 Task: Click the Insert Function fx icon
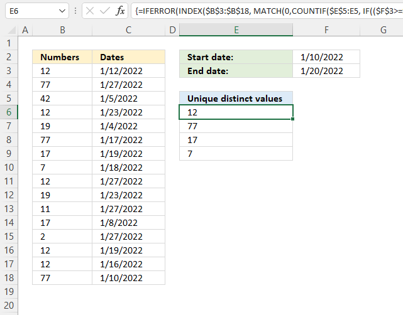coord(120,11)
